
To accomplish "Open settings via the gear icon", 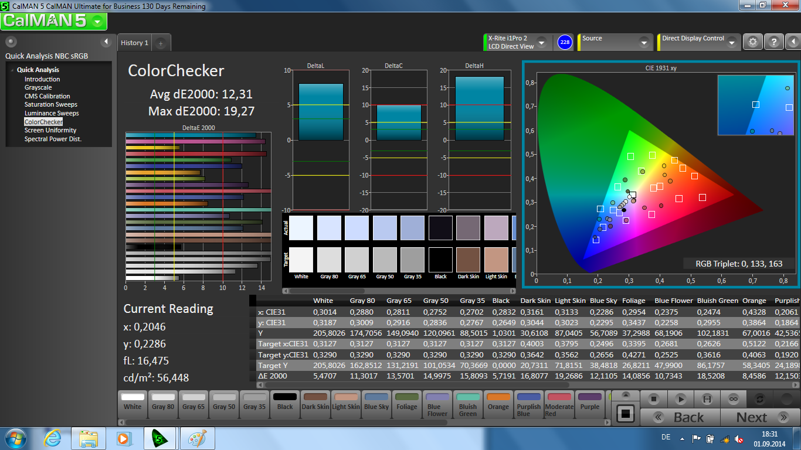I will 753,42.
